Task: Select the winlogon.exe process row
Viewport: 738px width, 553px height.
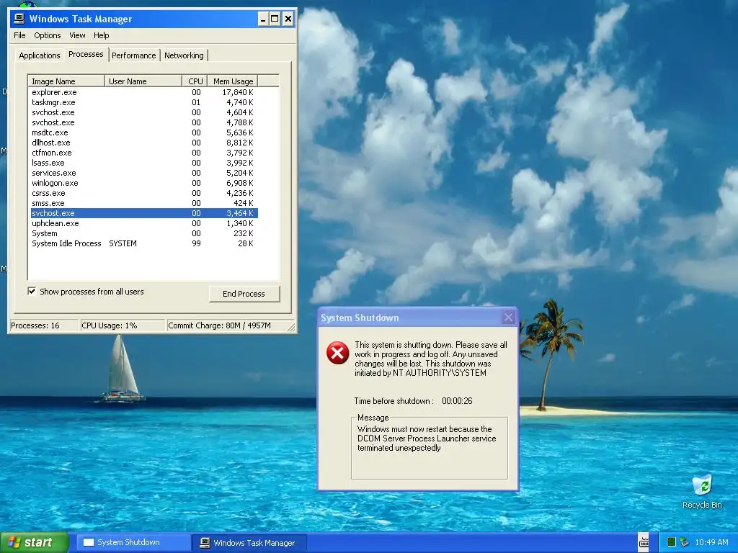Action: [x=143, y=183]
